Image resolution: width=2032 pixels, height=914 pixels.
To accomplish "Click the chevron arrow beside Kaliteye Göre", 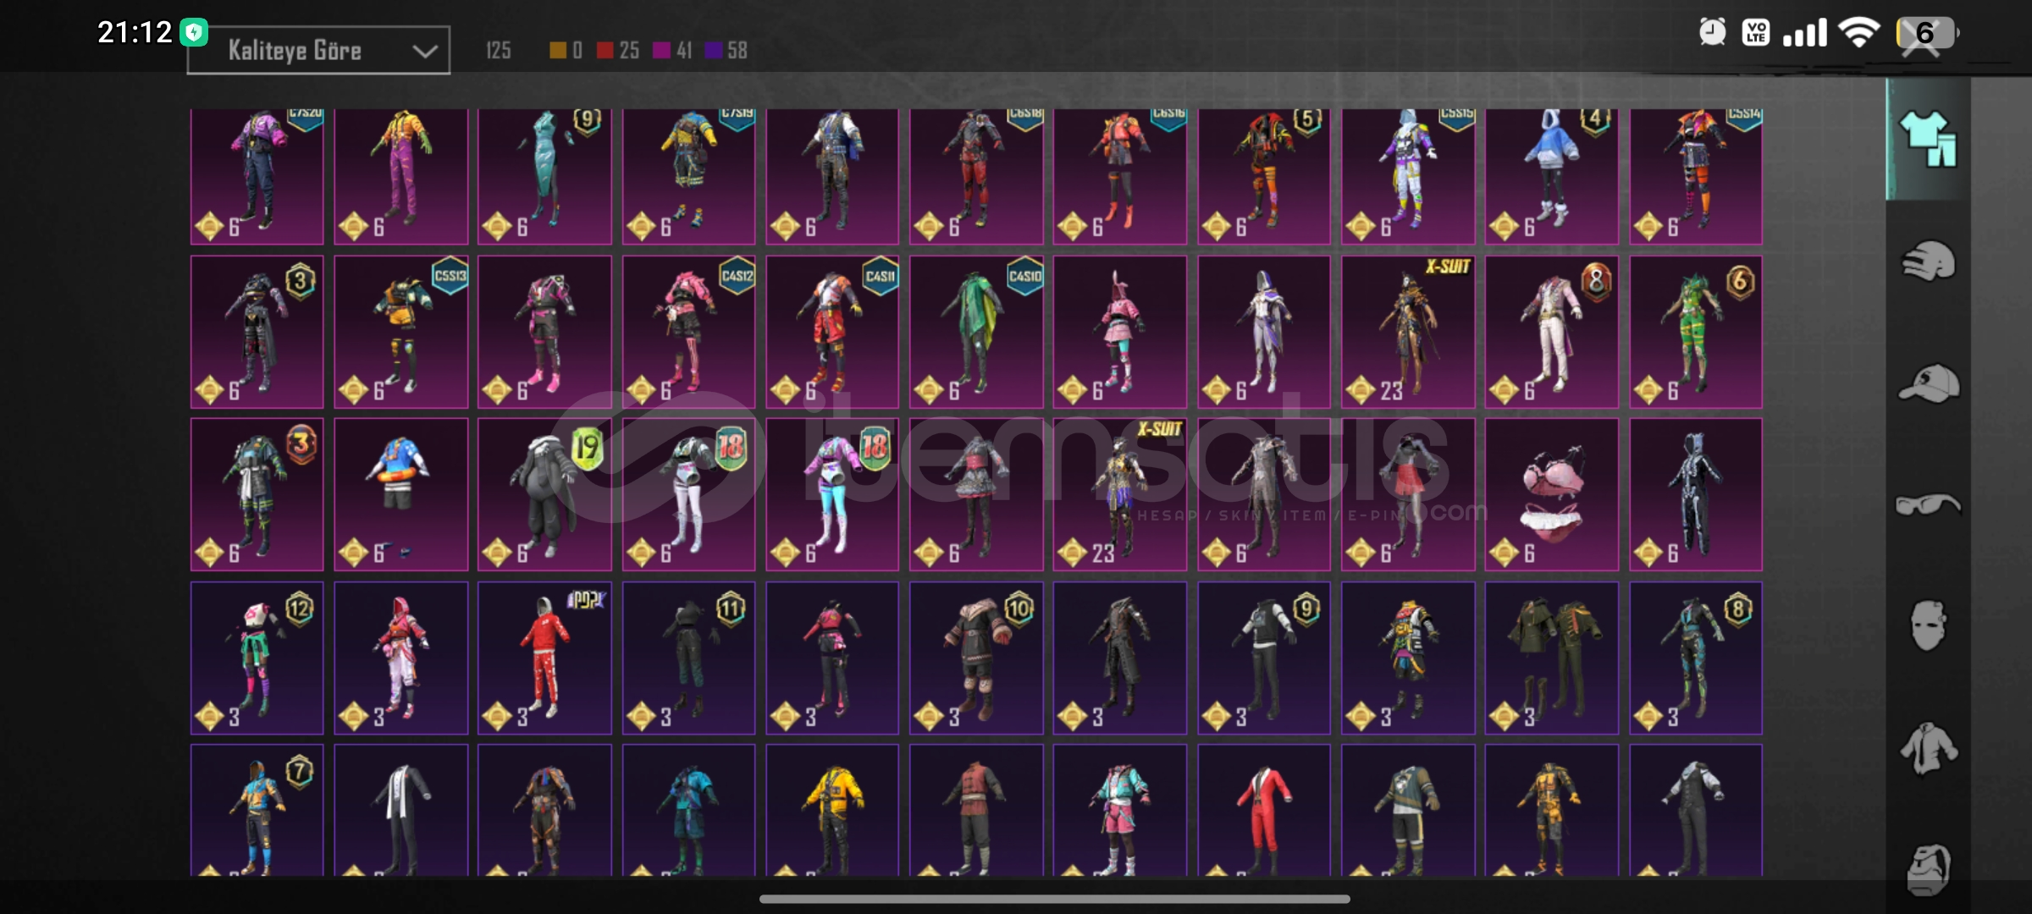I will tap(424, 52).
